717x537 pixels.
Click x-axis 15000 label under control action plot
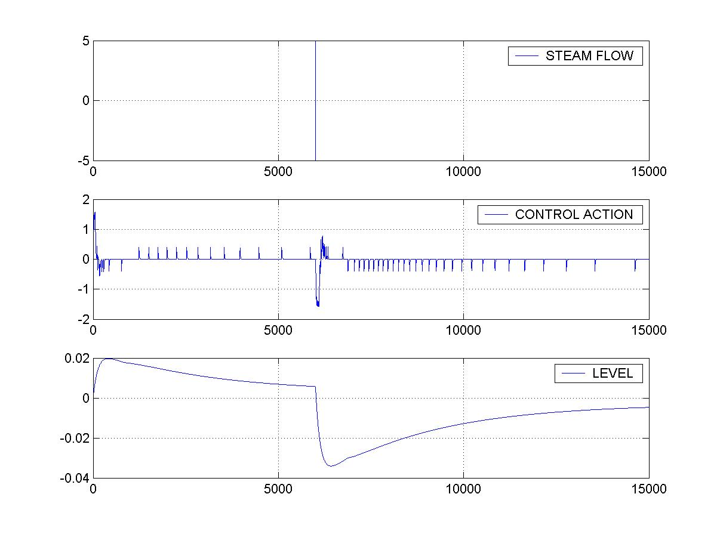click(649, 330)
